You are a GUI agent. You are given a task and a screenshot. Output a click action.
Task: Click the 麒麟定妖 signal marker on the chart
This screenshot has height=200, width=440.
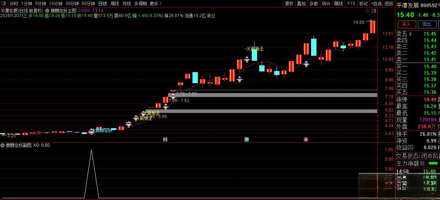92,131
